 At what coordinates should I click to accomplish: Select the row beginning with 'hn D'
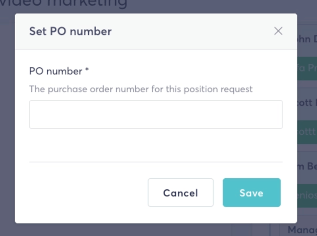(307, 39)
